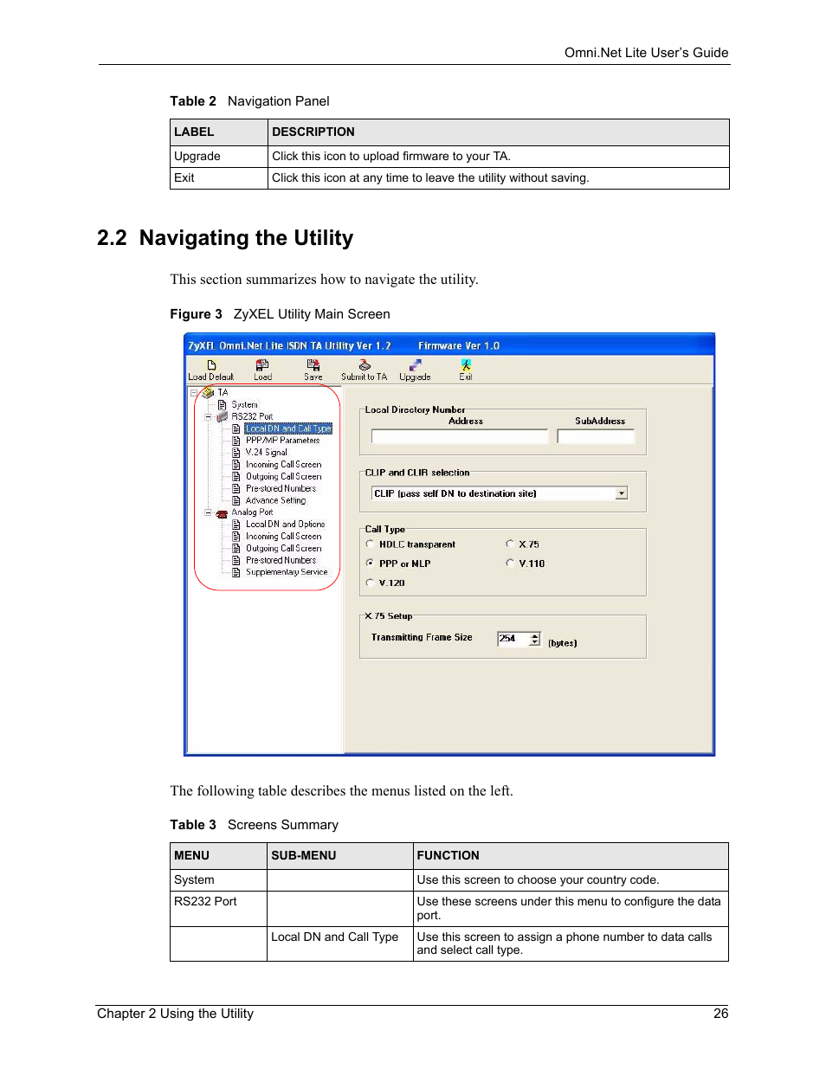Select X.75 call type
Viewport: 826px width, 1069px height.
point(510,544)
